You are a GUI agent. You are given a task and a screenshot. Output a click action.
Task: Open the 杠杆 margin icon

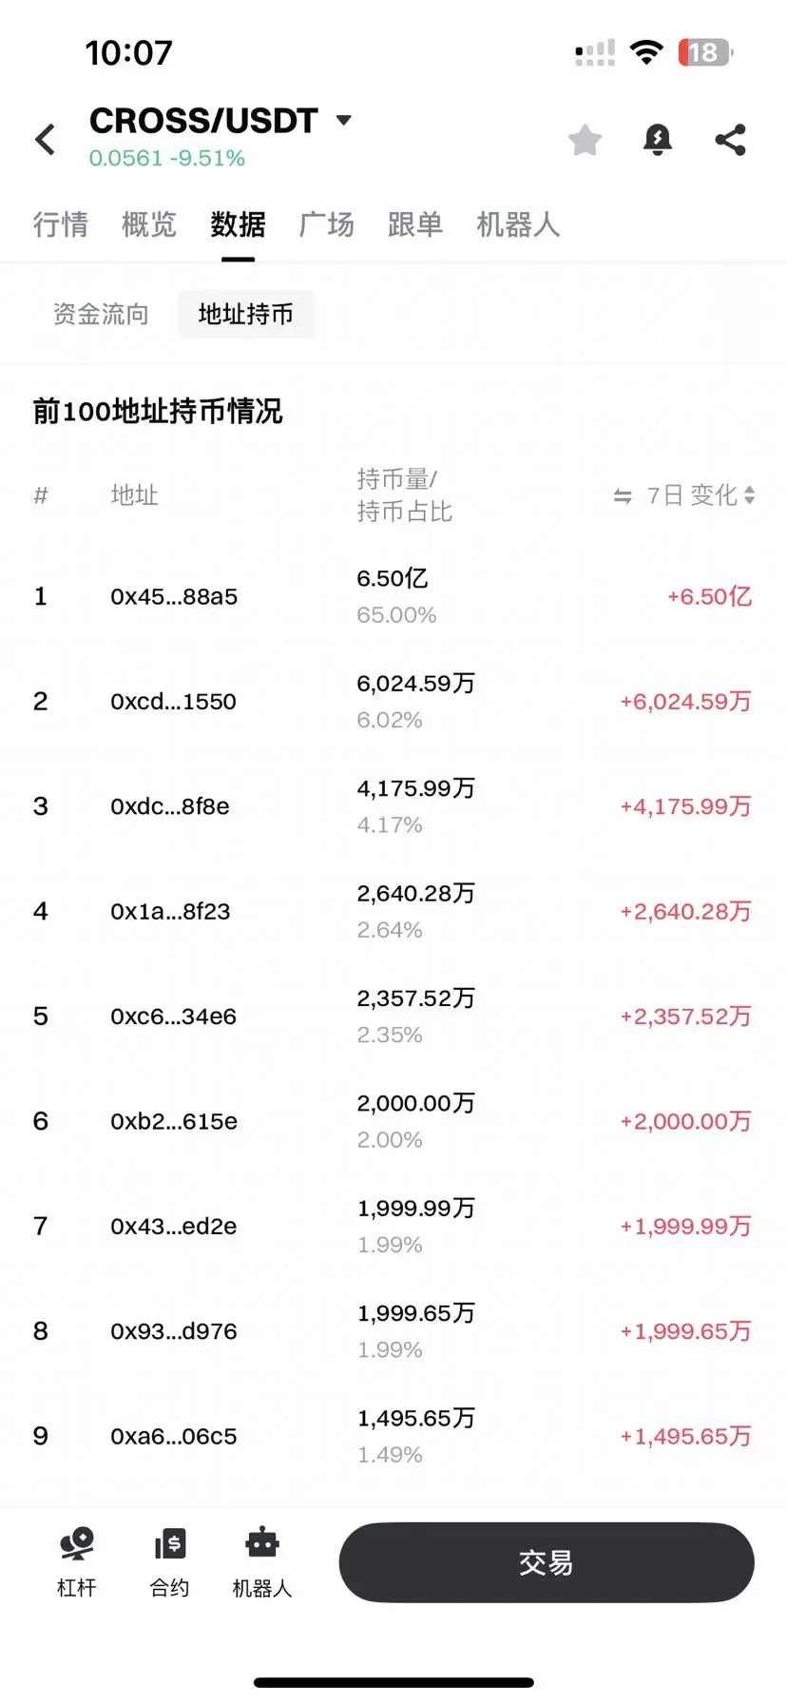[77, 1544]
